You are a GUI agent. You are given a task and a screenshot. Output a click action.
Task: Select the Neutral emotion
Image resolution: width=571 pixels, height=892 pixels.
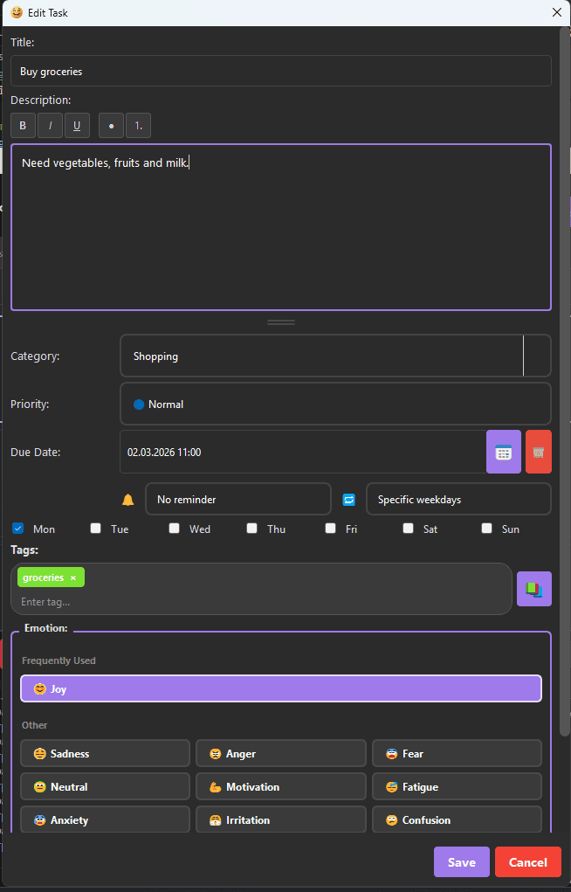[106, 787]
